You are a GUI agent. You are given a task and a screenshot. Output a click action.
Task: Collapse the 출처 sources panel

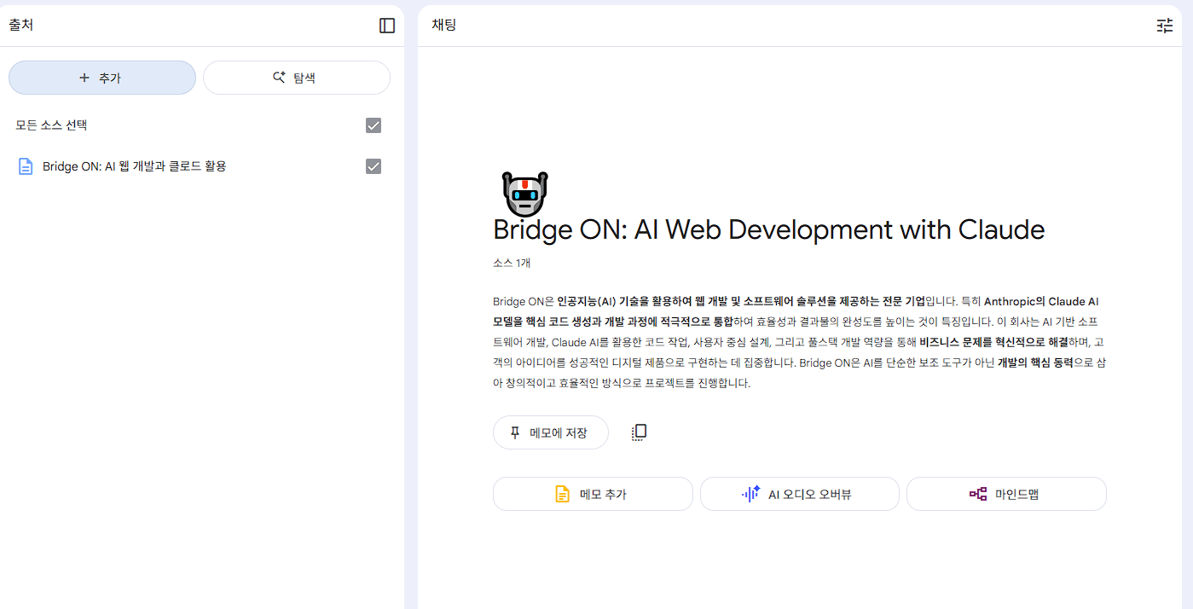coord(387,26)
